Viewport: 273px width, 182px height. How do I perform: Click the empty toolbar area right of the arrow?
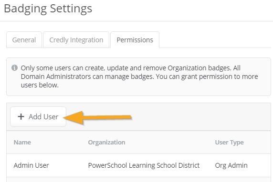(x=201, y=117)
